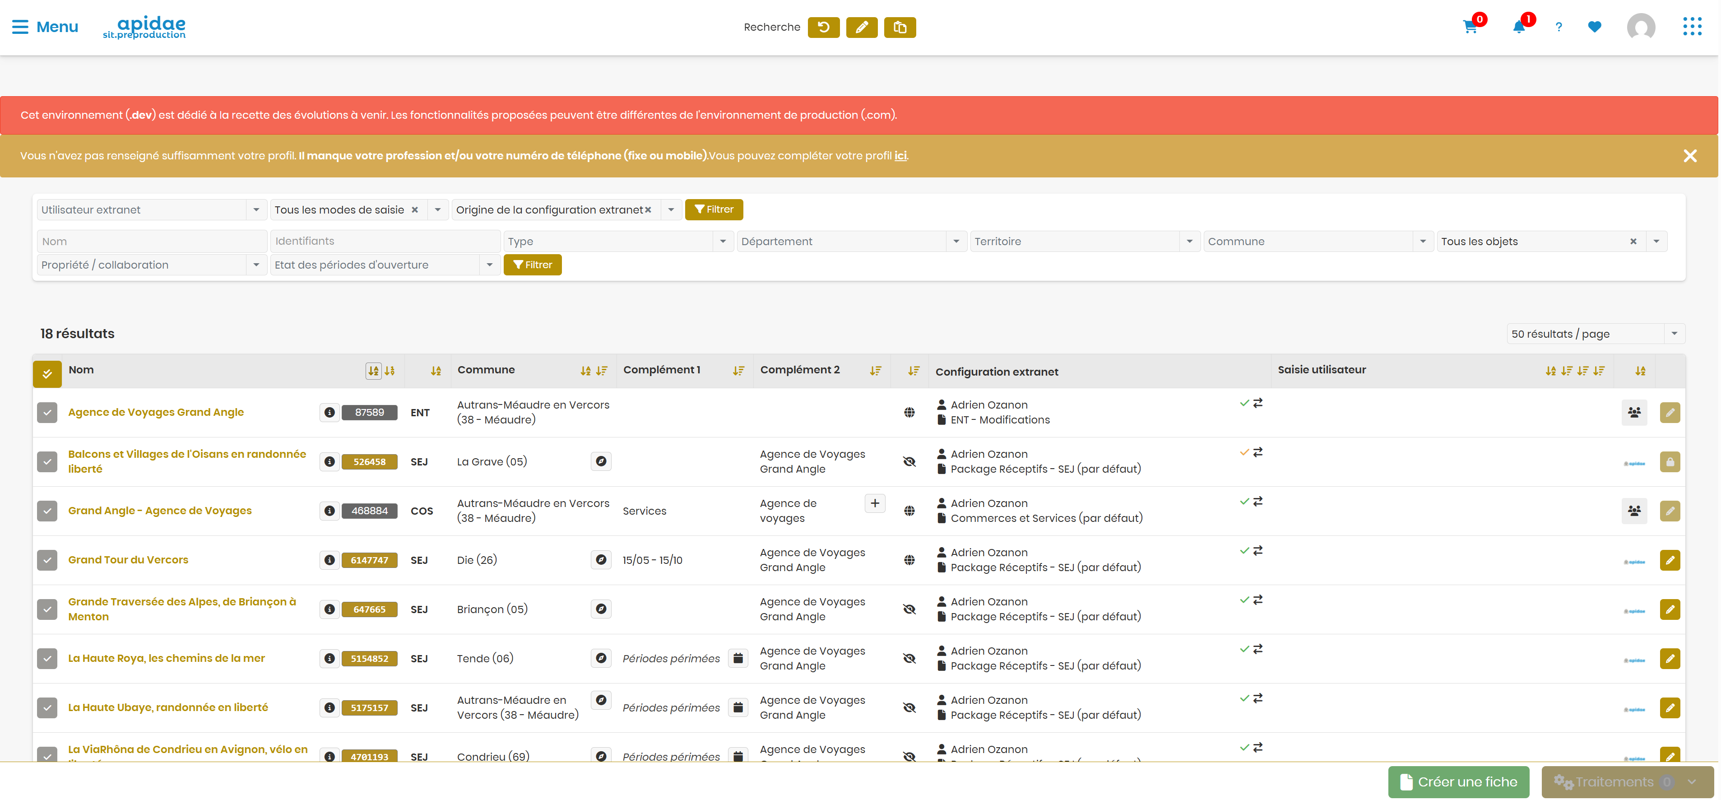Open Utilisateur extranet dropdown
The image size is (1721, 800).
point(152,210)
